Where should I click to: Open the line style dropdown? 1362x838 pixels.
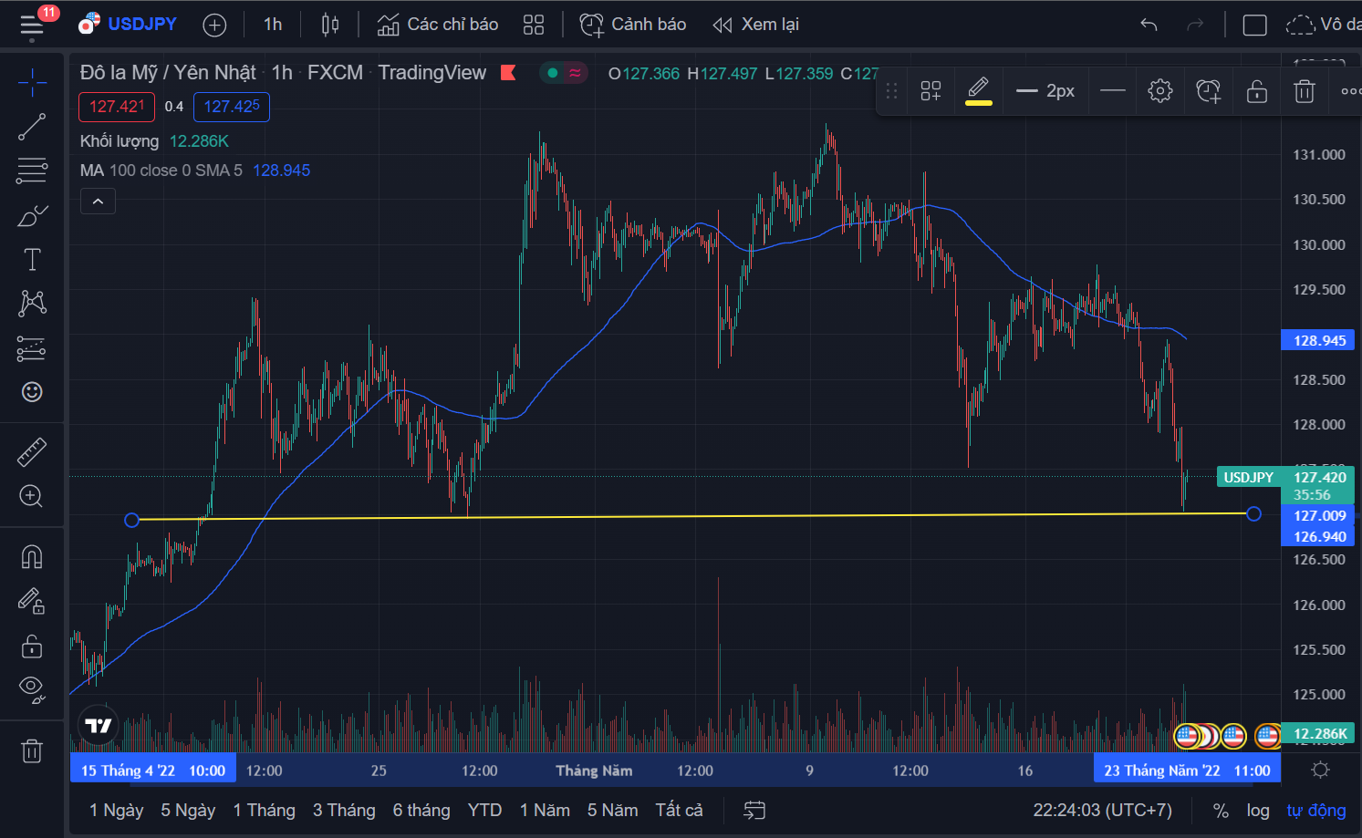click(1113, 91)
